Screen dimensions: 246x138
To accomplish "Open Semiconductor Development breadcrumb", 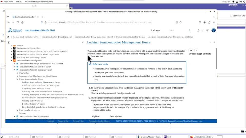I will click(x=57, y=37).
